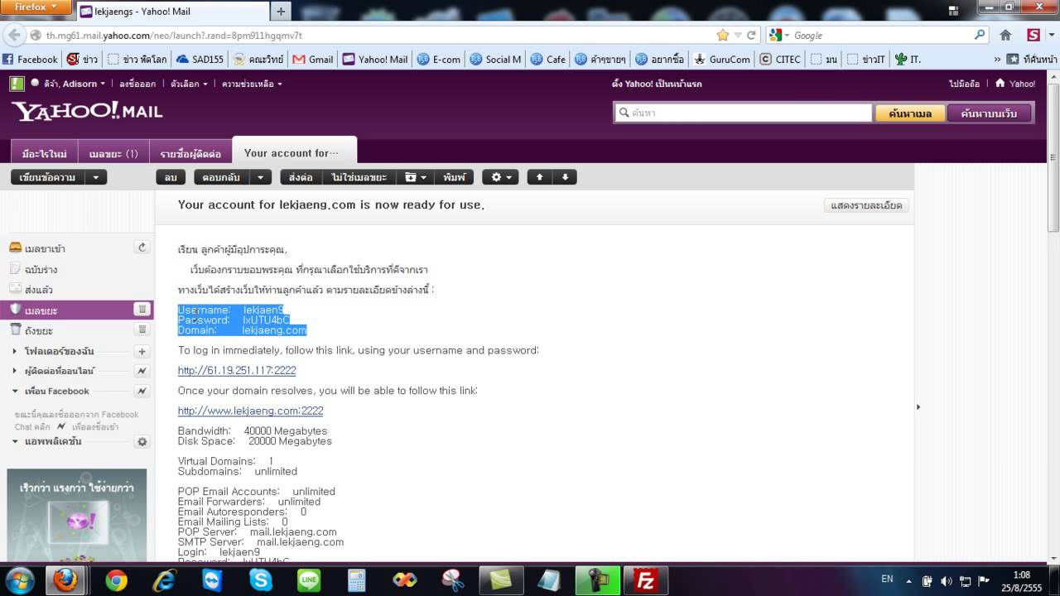Expand the โฟลเดอร์ของฉัน folders section
This screenshot has width=1060, height=596.
click(15, 351)
